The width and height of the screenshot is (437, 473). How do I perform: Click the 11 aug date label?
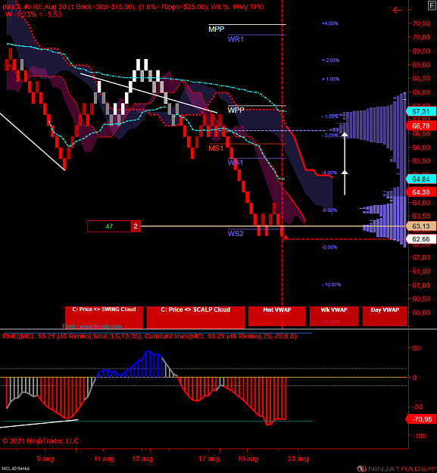pyautogui.click(x=104, y=459)
